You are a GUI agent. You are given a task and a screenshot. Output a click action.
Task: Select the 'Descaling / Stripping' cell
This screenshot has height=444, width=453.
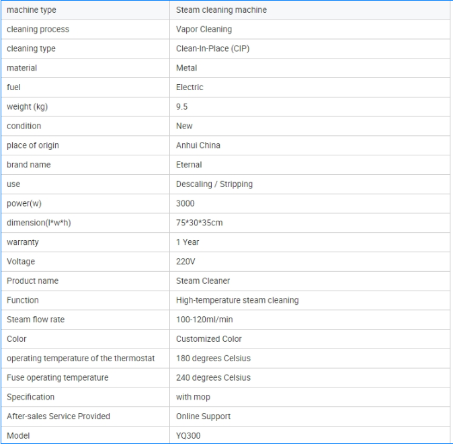click(214, 184)
